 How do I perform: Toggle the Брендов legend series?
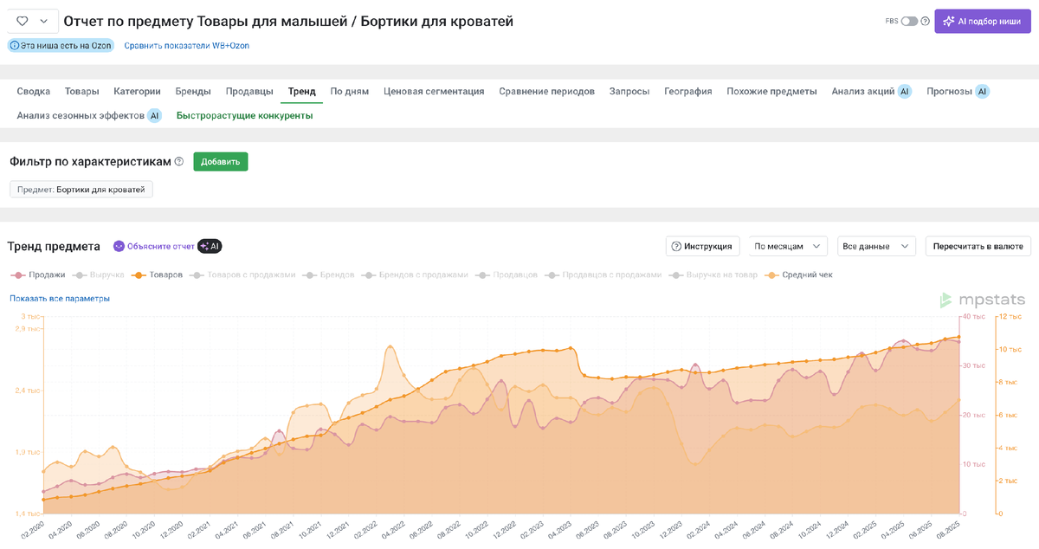tap(327, 274)
